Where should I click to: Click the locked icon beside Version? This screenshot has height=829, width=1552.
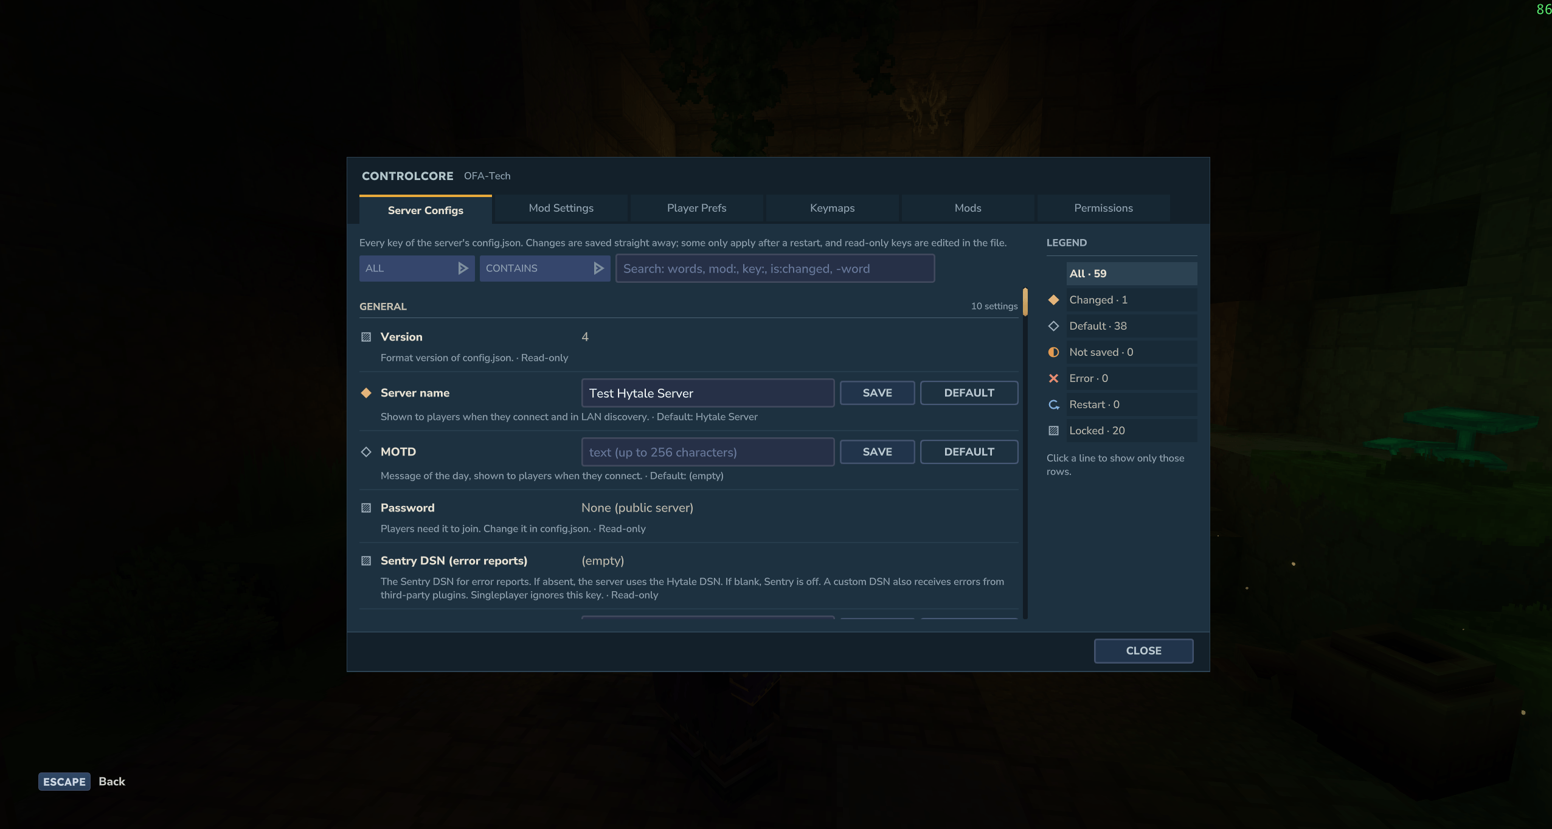click(x=366, y=337)
